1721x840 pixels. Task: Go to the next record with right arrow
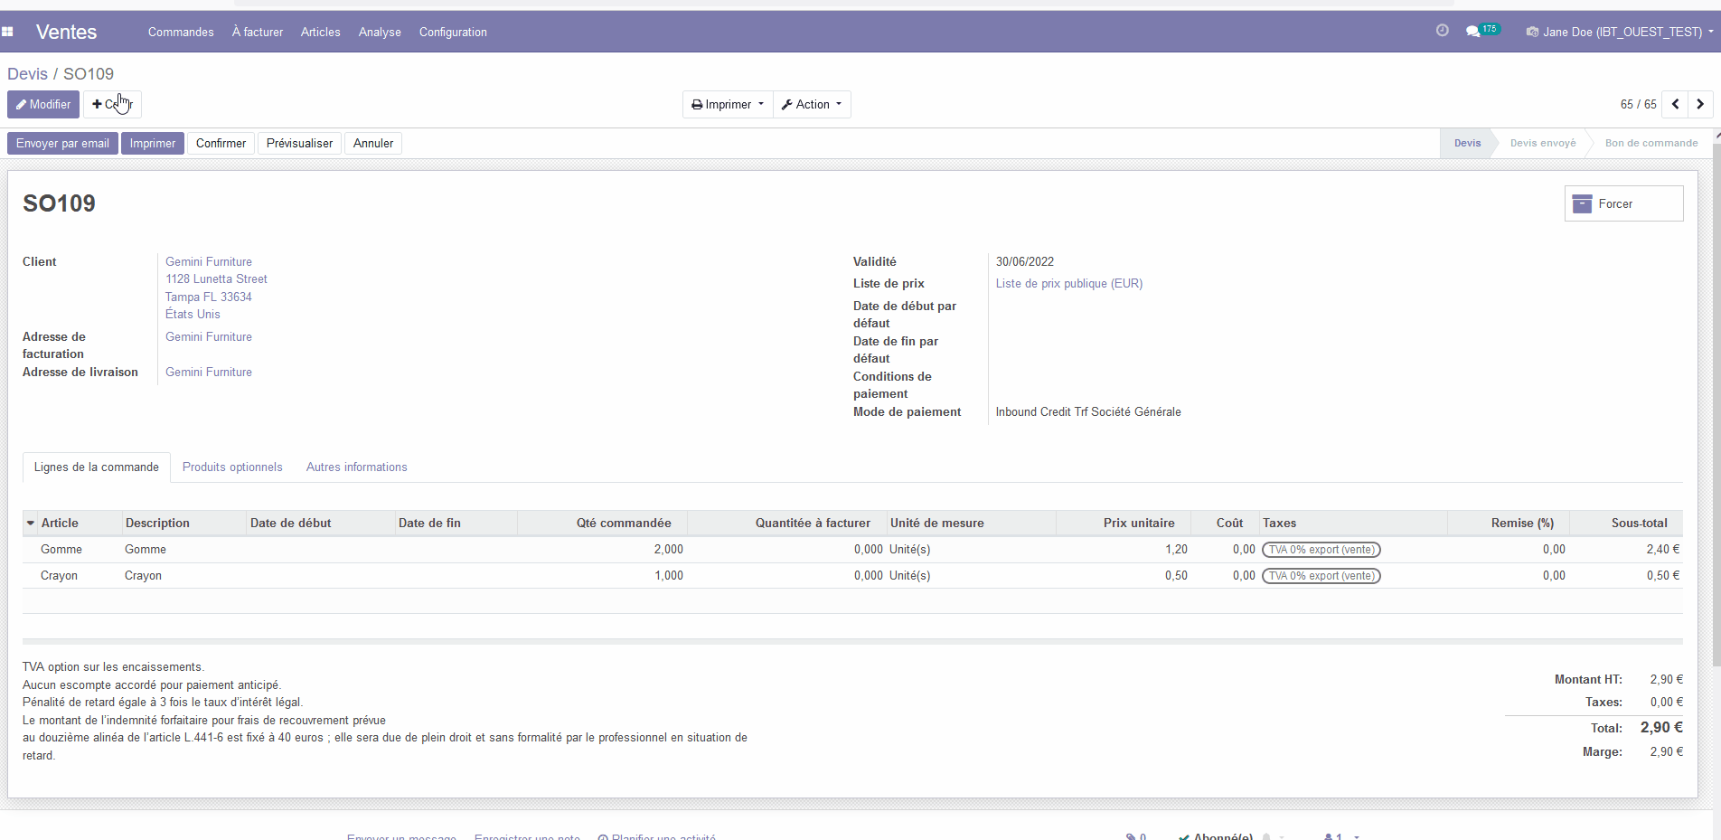tap(1699, 104)
